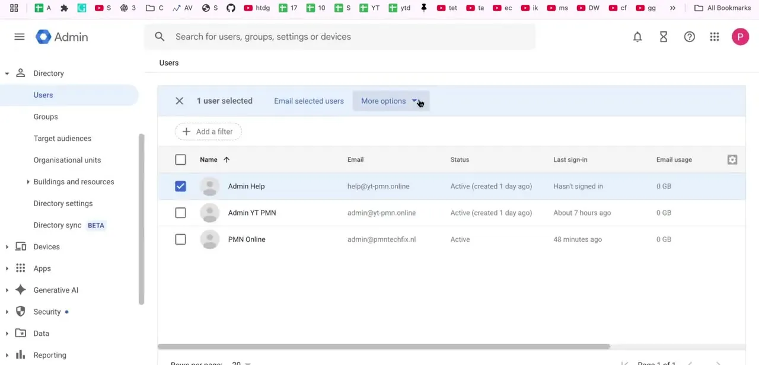Collapse the Directory section
This screenshot has height=365, width=759.
coord(7,73)
